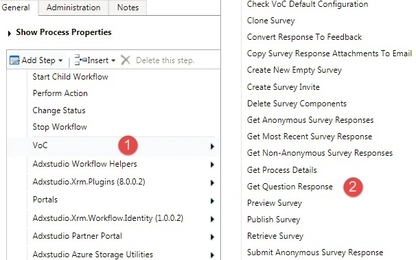Screen dimensions: 416x260
Task: Expand Adxstudio Partner Portal submenu arrow
Action: pyautogui.click(x=212, y=237)
